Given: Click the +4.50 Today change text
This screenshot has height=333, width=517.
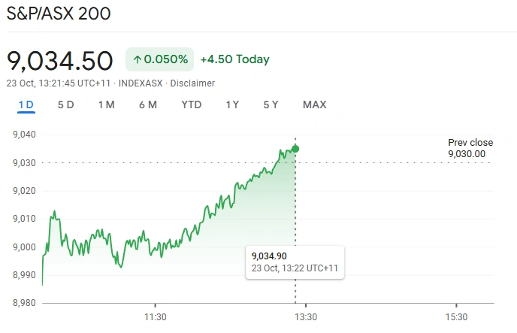Looking at the screenshot, I should coord(234,59).
